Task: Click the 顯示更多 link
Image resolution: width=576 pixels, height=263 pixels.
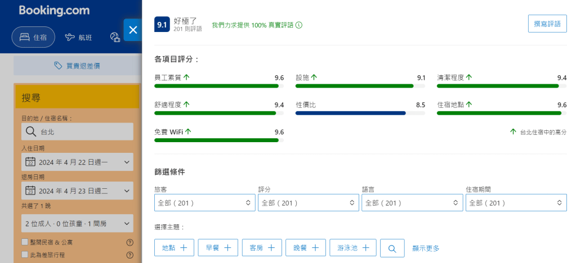Action: (426, 248)
